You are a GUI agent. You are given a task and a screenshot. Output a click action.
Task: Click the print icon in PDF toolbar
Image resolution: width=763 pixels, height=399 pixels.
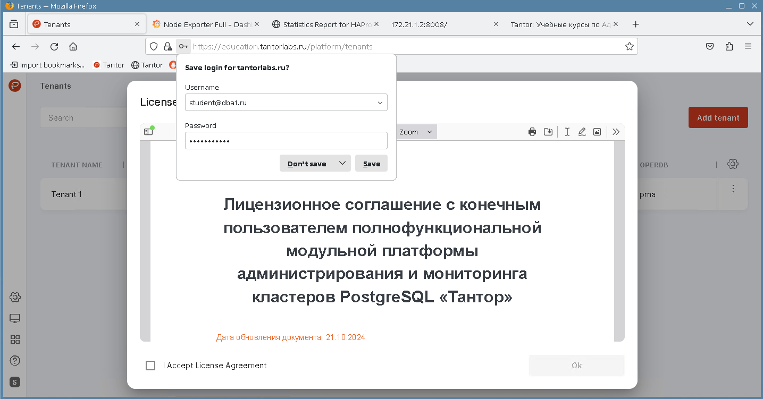[532, 132]
